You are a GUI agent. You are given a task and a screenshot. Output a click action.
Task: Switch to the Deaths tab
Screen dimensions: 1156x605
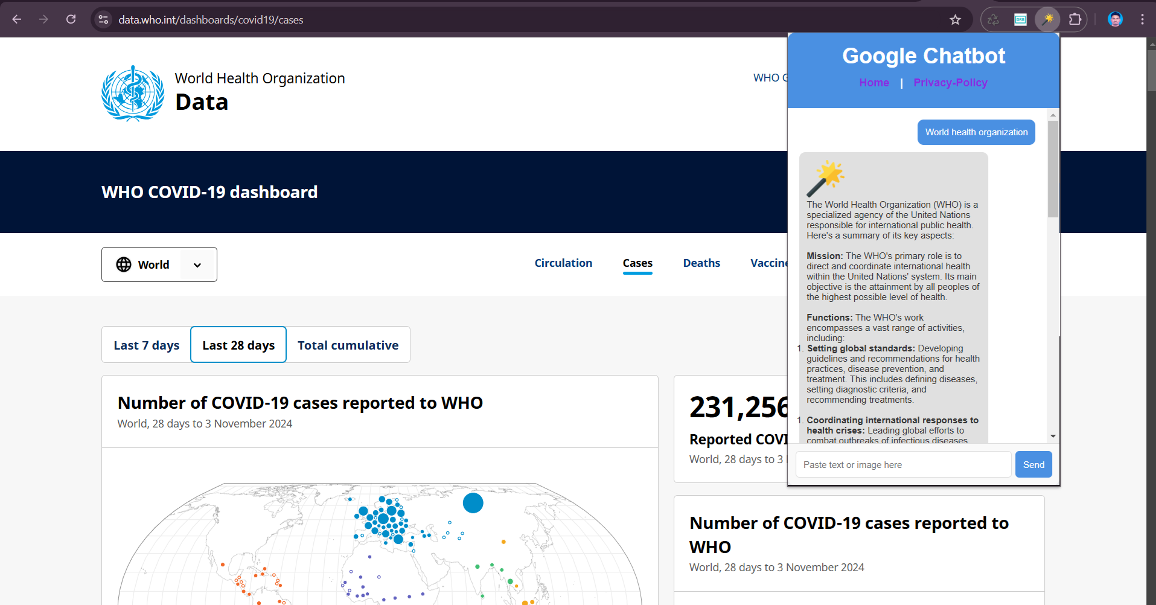(x=701, y=263)
